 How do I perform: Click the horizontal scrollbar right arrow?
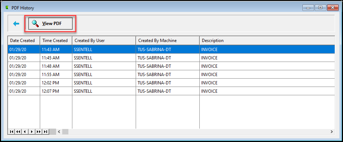pos(332,131)
